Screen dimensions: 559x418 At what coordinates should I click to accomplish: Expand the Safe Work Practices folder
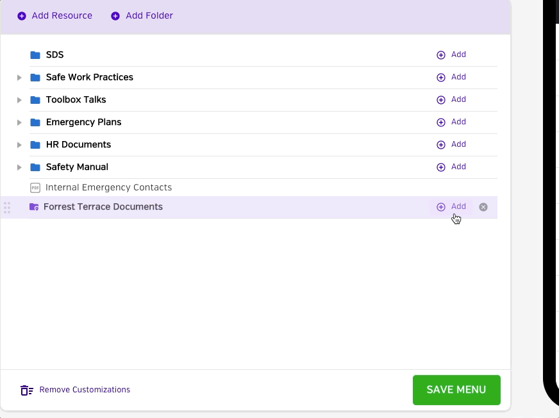[x=19, y=78]
